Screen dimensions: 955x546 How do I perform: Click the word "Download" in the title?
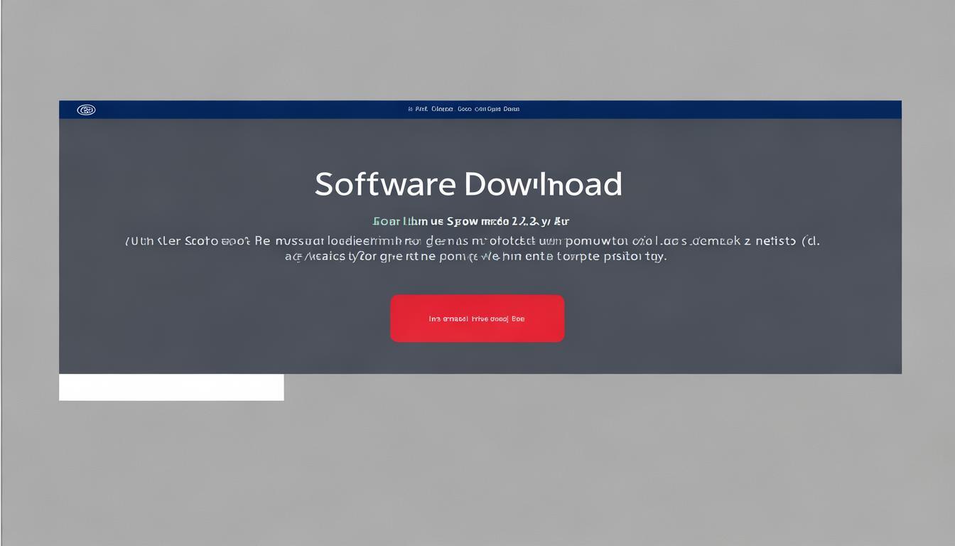(544, 184)
